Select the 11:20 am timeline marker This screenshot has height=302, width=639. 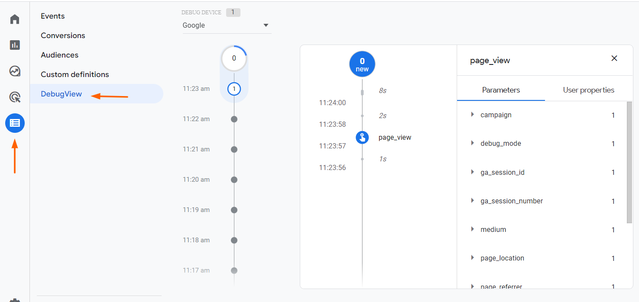[x=234, y=180]
